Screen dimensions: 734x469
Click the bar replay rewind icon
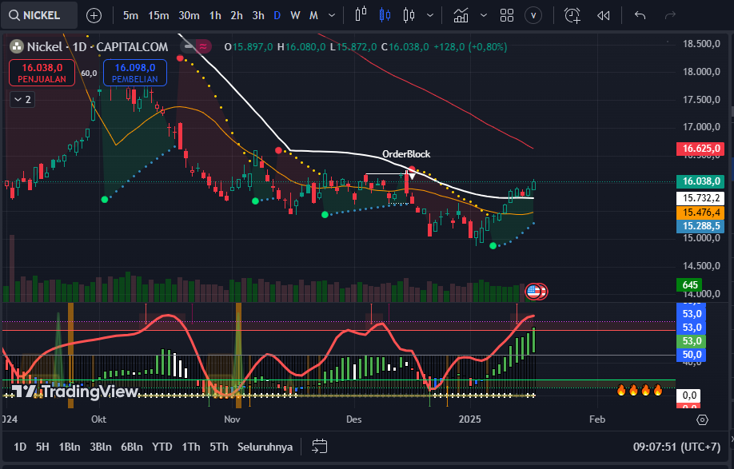(x=604, y=15)
